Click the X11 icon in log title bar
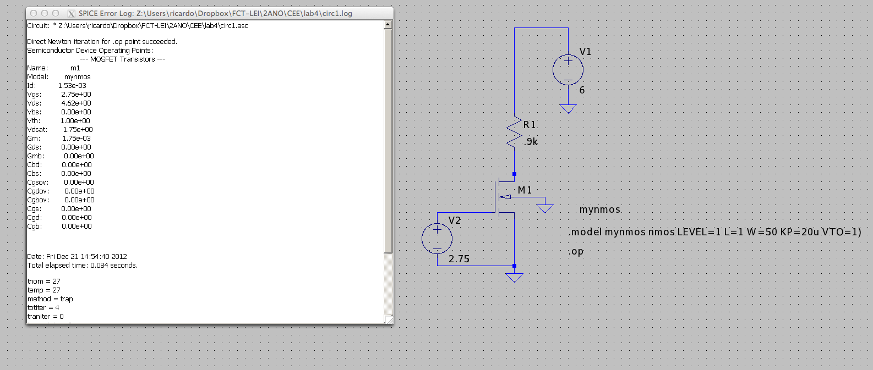This screenshot has height=370, width=873. click(71, 13)
